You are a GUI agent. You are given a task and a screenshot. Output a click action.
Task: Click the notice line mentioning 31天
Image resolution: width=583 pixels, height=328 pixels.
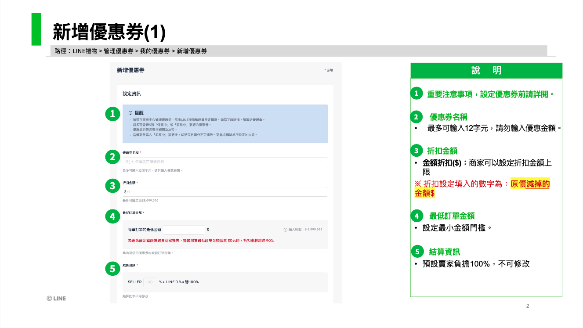(154, 130)
